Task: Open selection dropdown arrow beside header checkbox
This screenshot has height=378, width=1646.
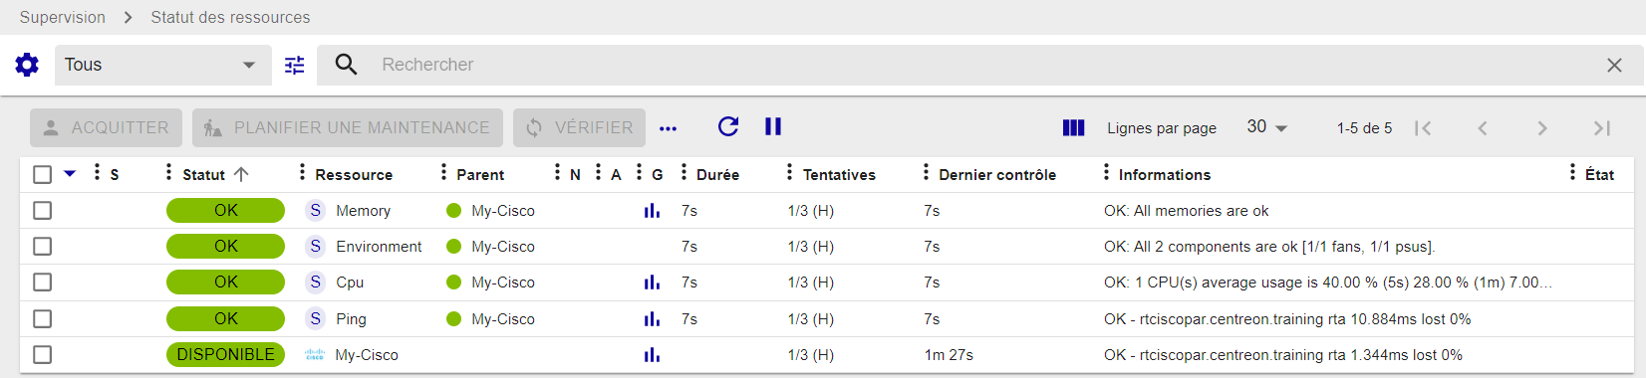Action: (x=70, y=173)
